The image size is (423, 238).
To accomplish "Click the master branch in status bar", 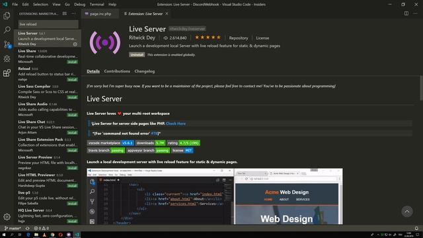I will click(x=13, y=228).
